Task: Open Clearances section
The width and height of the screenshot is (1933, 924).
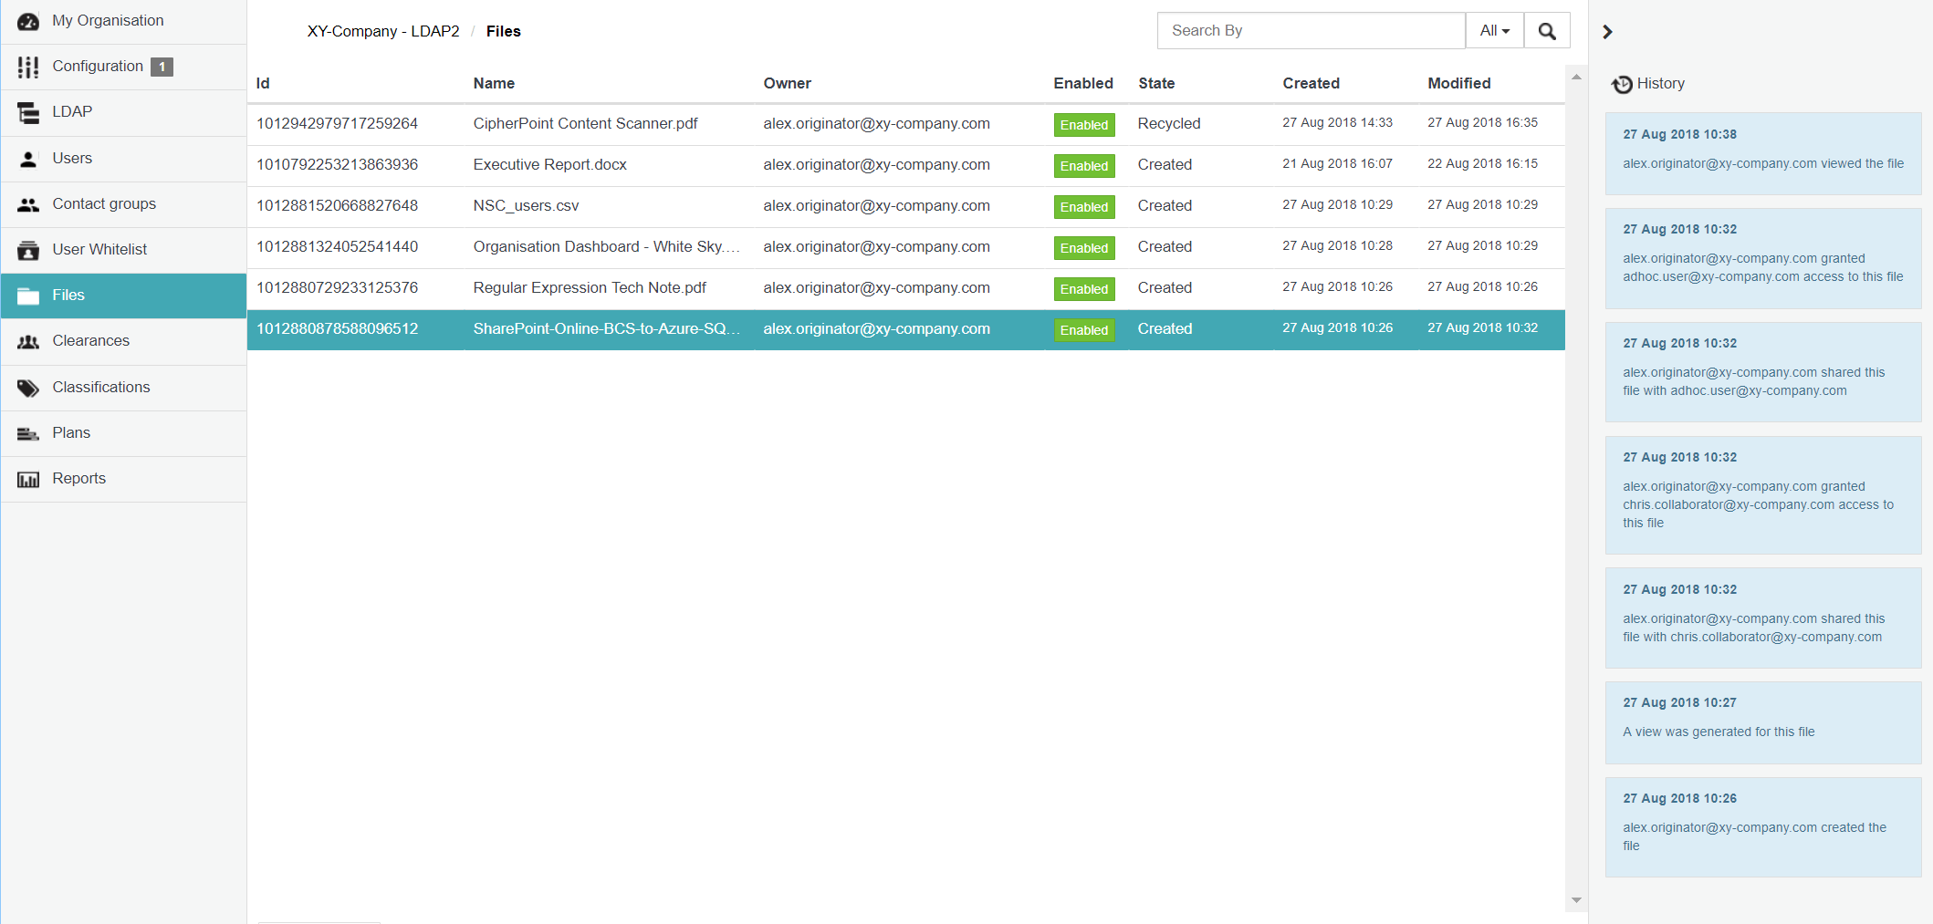Action: [x=123, y=341]
